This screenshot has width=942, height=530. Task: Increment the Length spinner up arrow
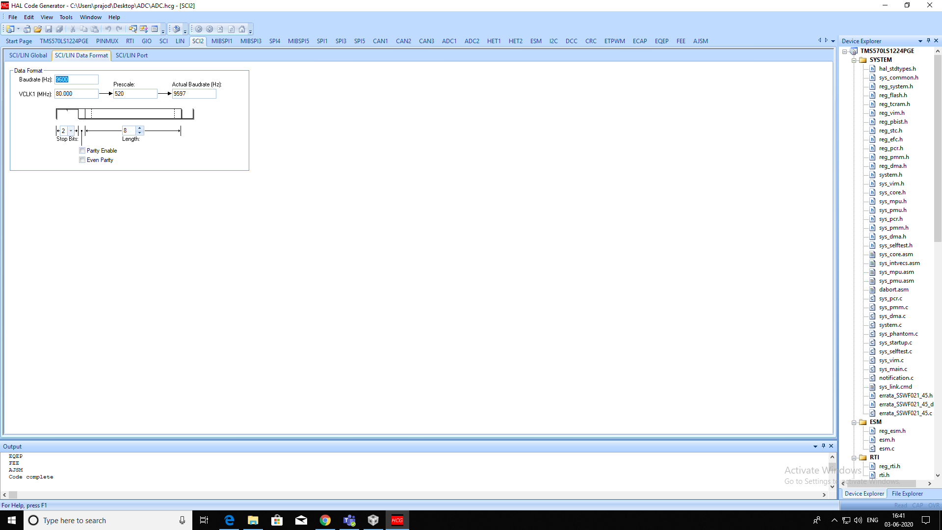[140, 129]
